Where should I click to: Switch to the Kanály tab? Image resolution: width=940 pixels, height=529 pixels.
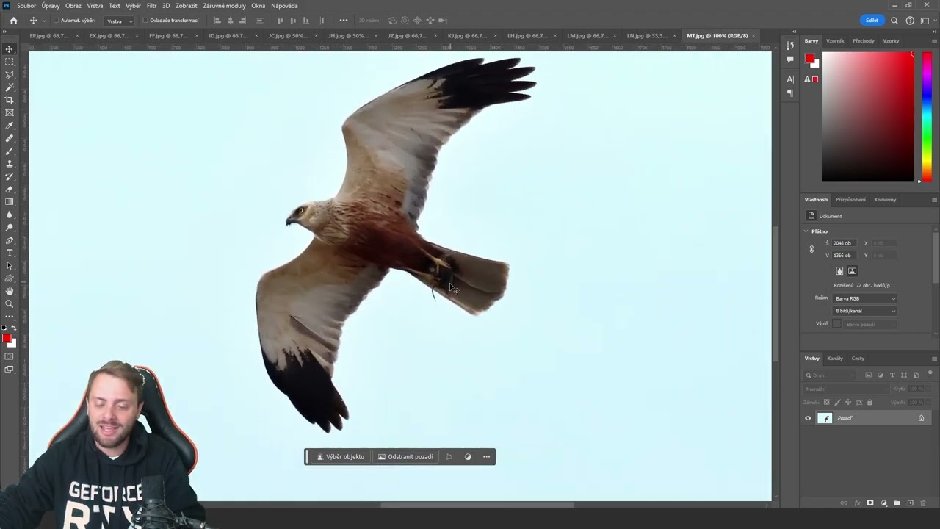pos(835,359)
